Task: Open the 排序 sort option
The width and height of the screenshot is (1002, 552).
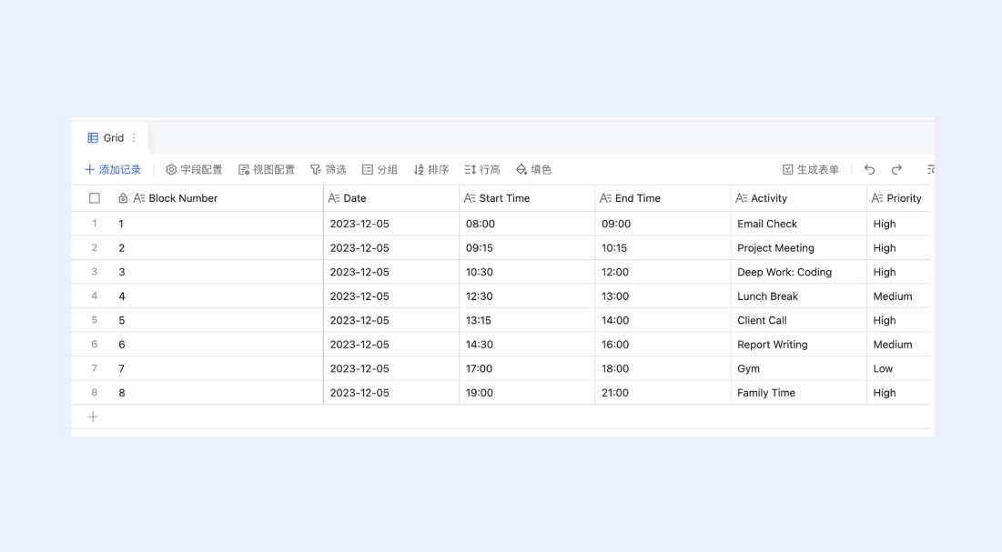Action: pyautogui.click(x=431, y=170)
